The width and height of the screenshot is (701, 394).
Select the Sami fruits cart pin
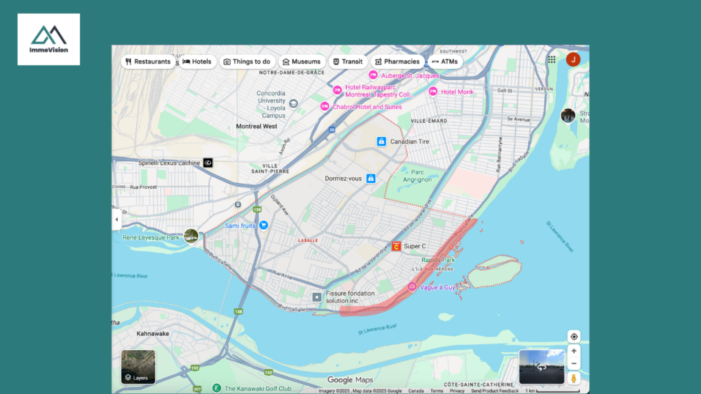pyautogui.click(x=263, y=225)
